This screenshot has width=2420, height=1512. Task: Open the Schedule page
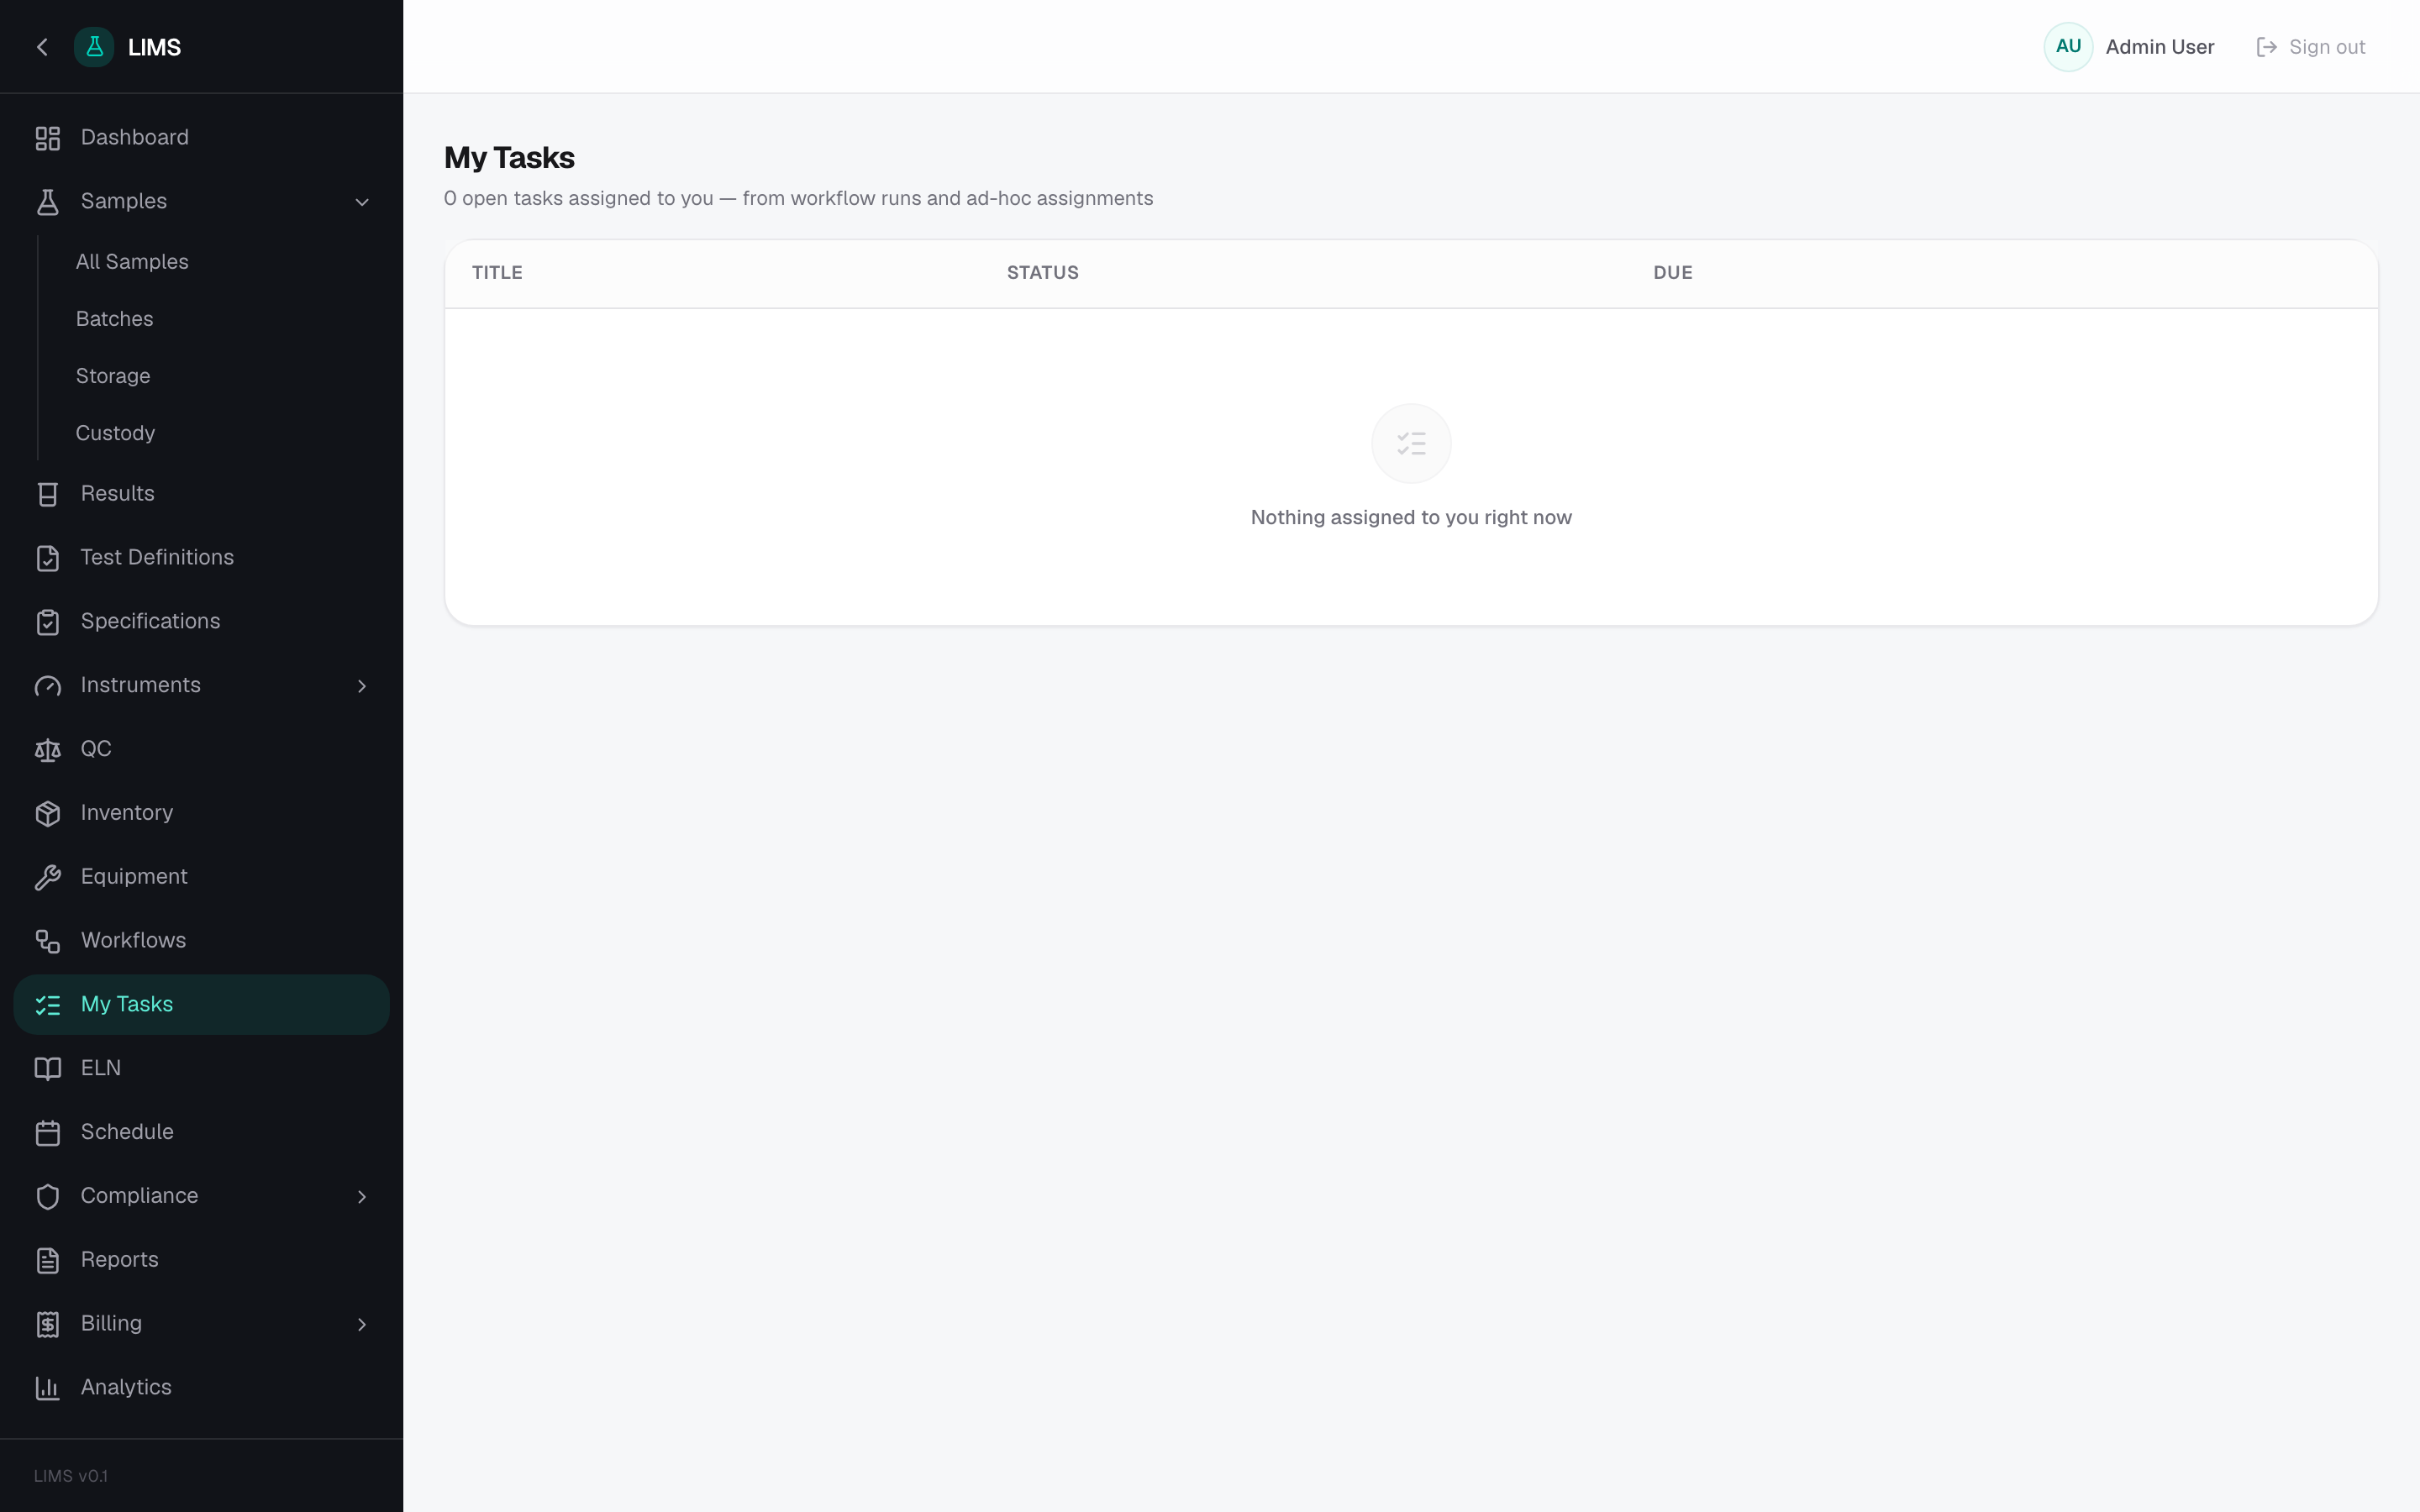[201, 1133]
